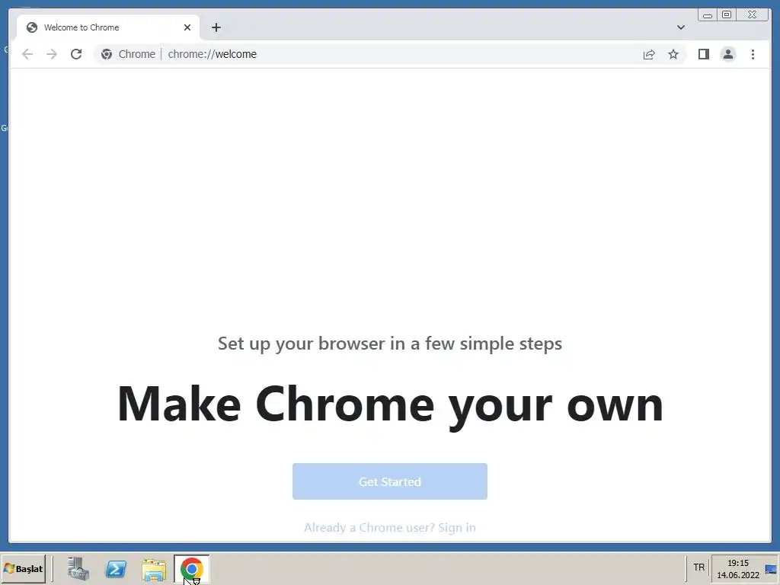Click the Back navigation arrow
Screen dimensions: 780x585
[x=27, y=54]
